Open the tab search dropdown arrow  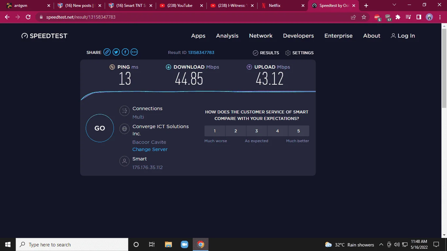tap(394, 5)
